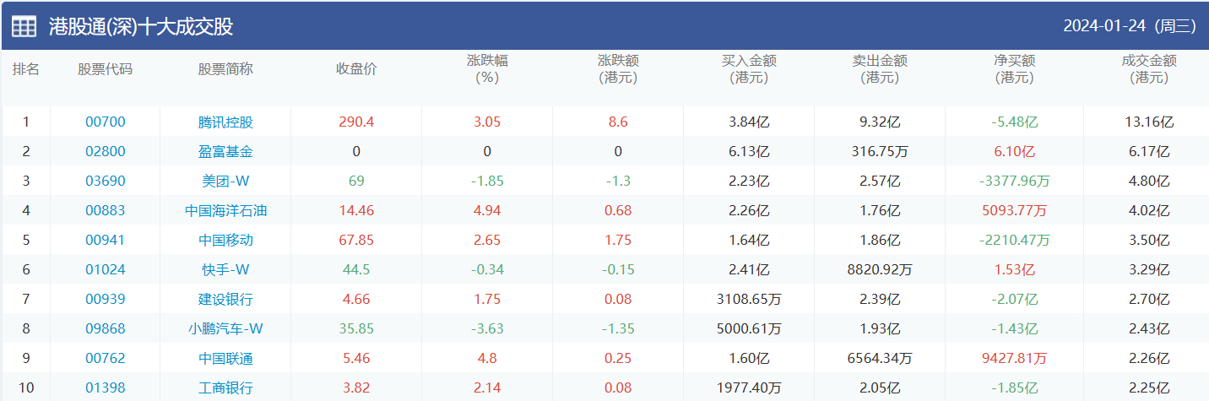Click stock code 00941
This screenshot has width=1209, height=401.
(105, 241)
